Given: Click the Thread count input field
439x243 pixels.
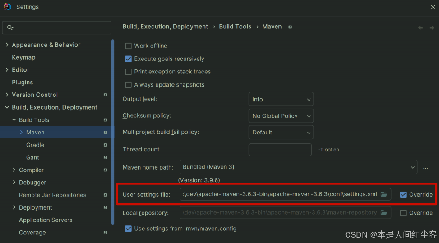Looking at the screenshot, I should (x=280, y=150).
